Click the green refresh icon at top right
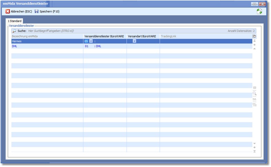 [259, 12]
